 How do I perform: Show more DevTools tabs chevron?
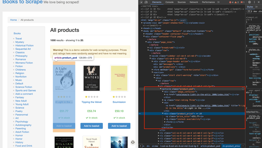click(219, 2)
